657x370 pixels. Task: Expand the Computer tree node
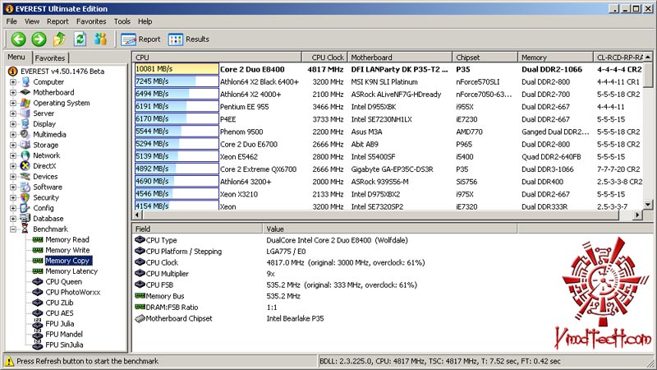click(x=13, y=81)
